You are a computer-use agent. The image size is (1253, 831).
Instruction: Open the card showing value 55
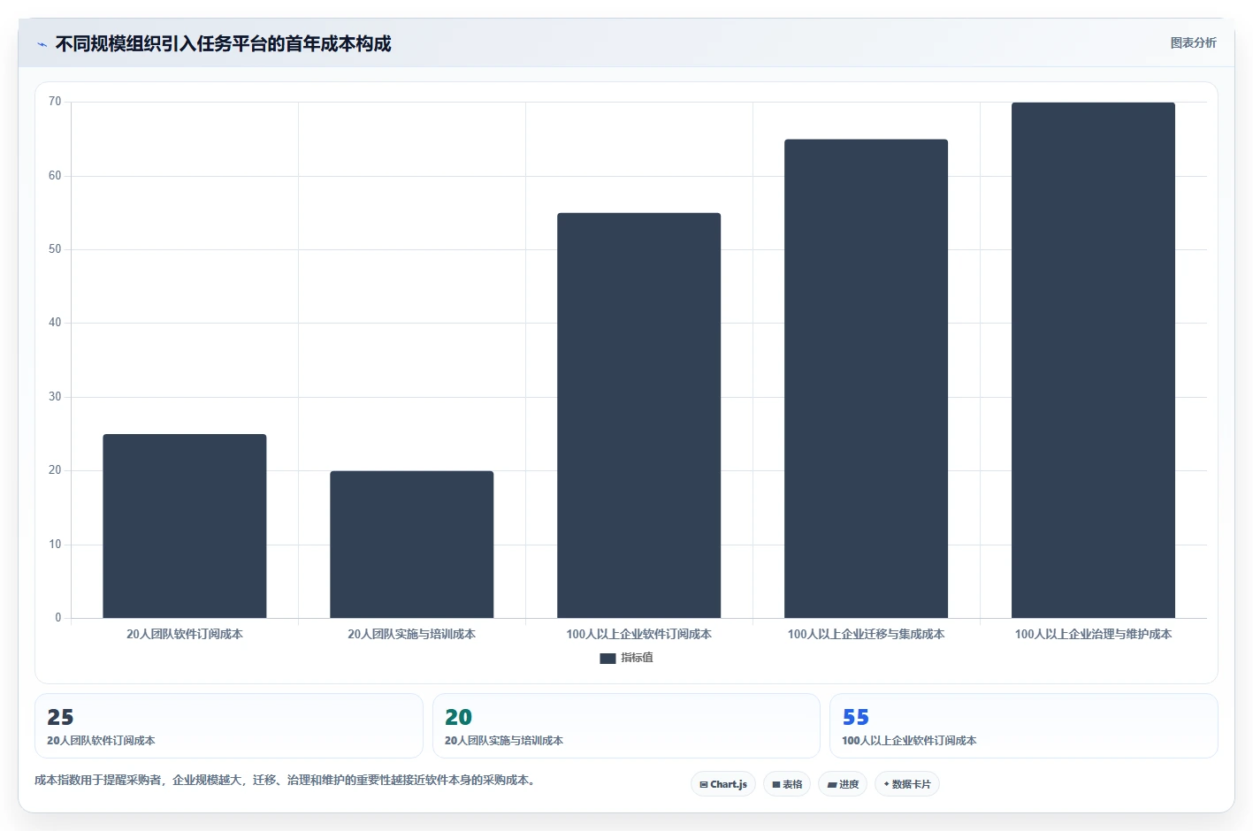1024,726
